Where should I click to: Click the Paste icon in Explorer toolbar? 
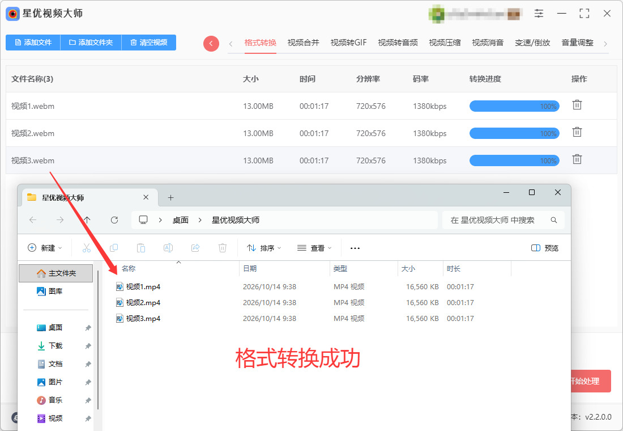(x=140, y=248)
